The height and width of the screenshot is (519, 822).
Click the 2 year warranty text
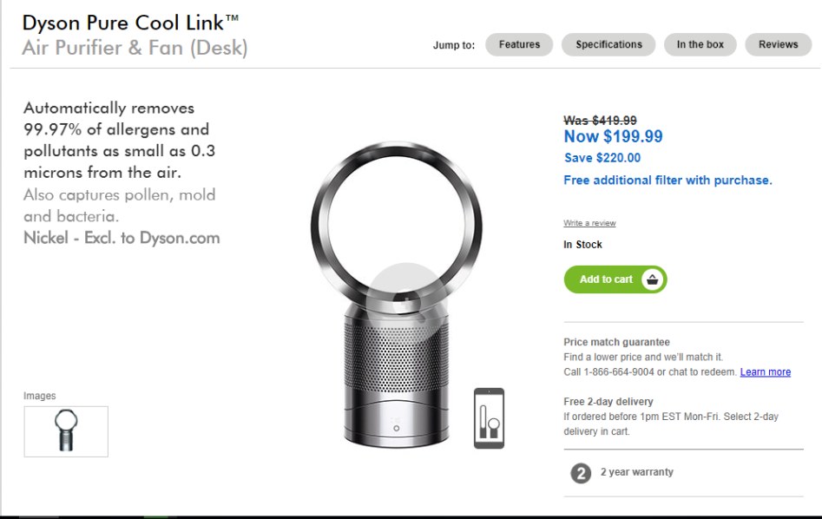pos(637,472)
